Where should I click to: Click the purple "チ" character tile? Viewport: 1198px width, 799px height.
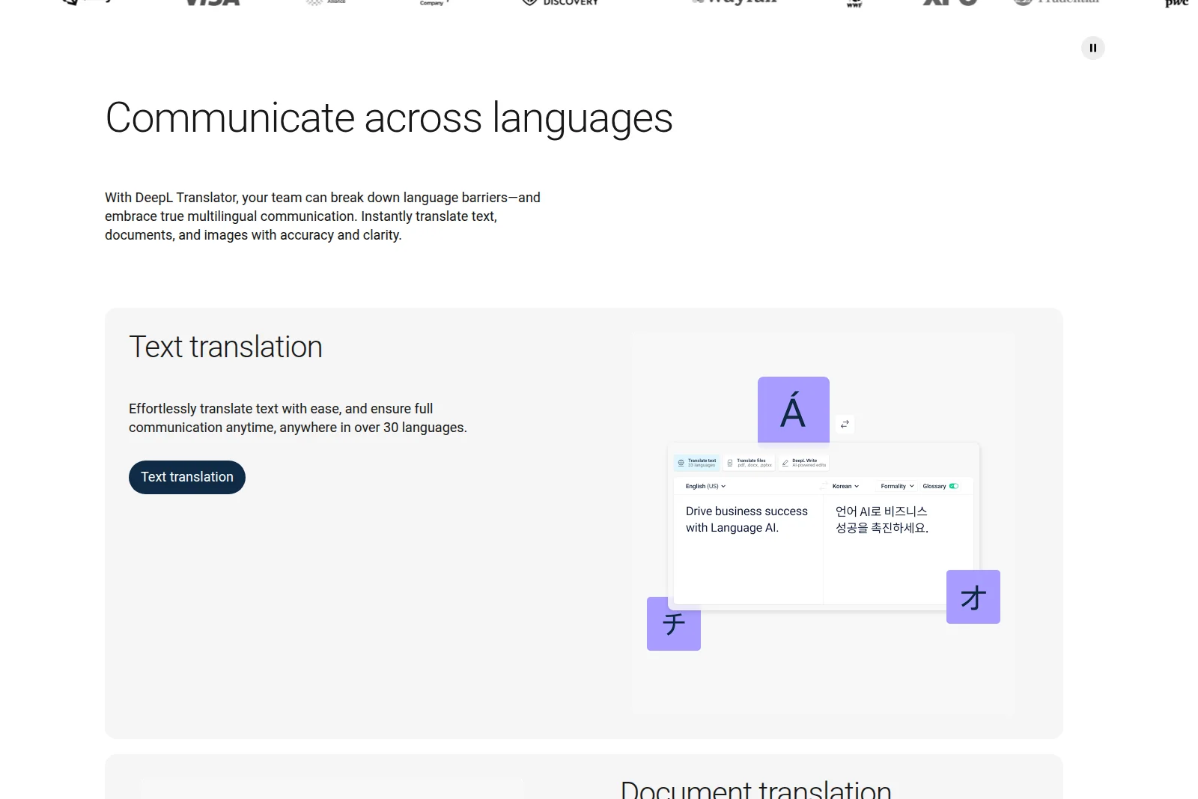pyautogui.click(x=673, y=624)
